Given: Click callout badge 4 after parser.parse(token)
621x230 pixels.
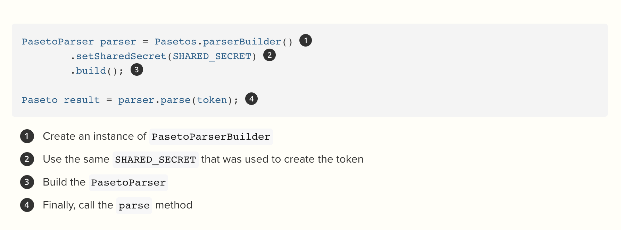Looking at the screenshot, I should point(251,99).
